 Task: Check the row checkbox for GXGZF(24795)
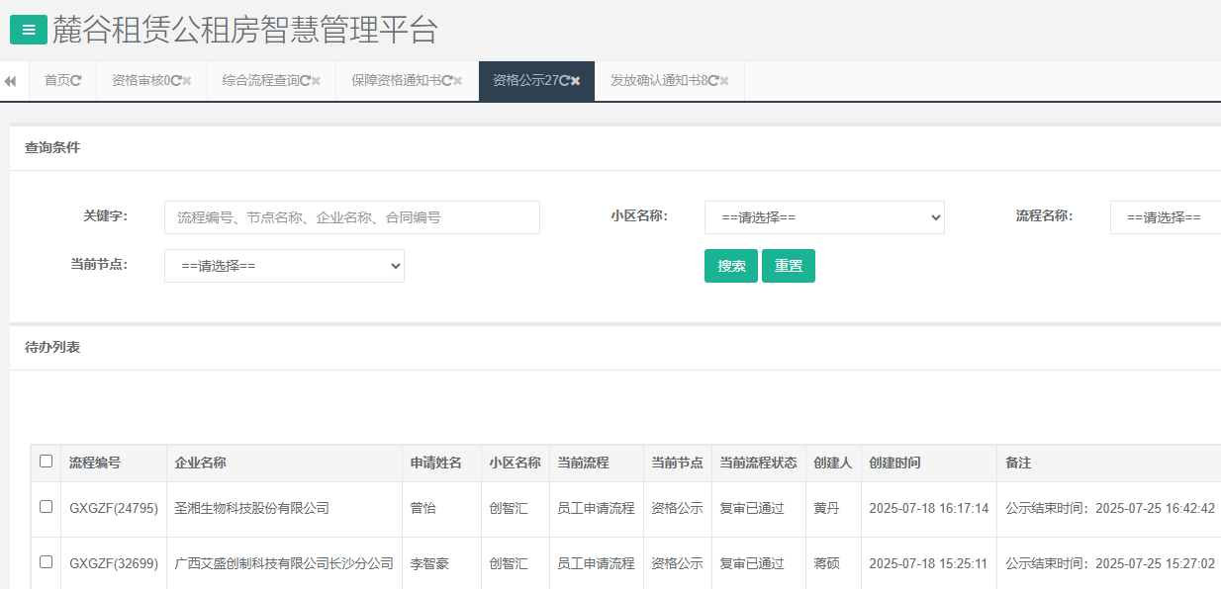pyautogui.click(x=46, y=507)
